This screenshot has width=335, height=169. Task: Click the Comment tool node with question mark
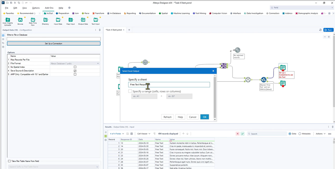click(x=145, y=62)
